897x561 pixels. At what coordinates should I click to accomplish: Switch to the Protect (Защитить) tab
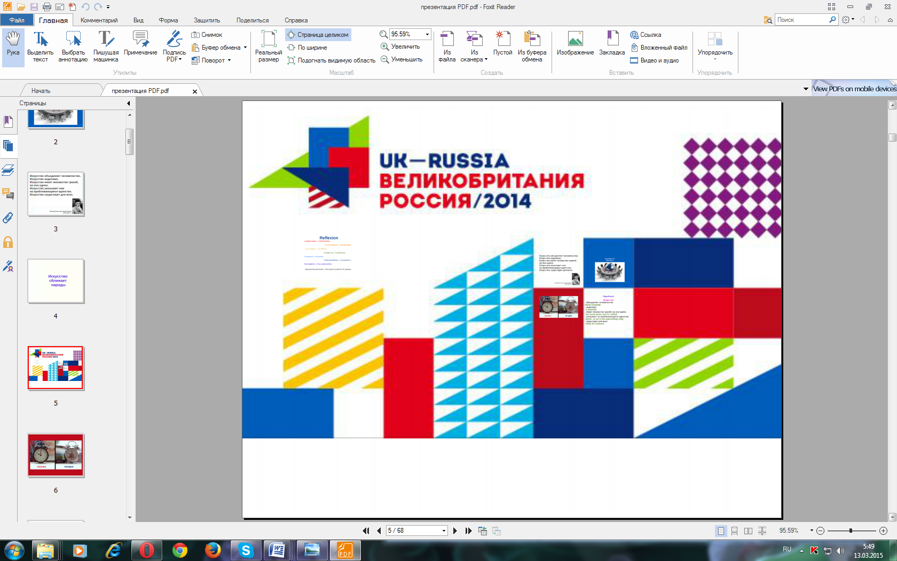click(207, 20)
